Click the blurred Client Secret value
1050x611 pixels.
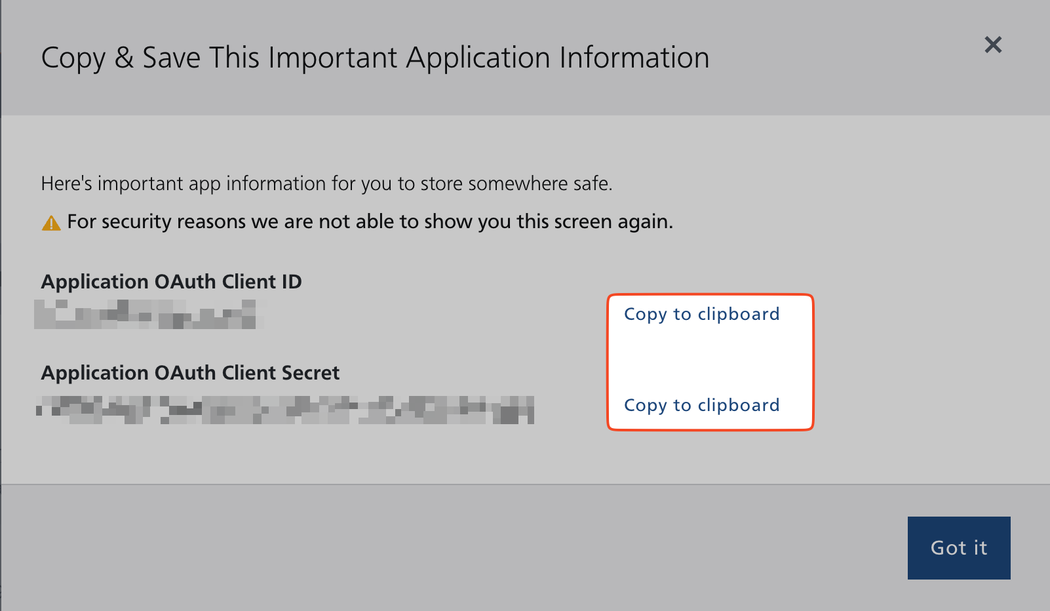tap(285, 410)
